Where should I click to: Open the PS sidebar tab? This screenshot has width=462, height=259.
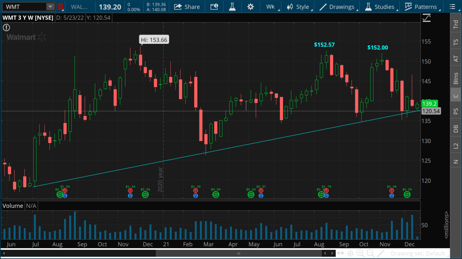[x=456, y=112]
